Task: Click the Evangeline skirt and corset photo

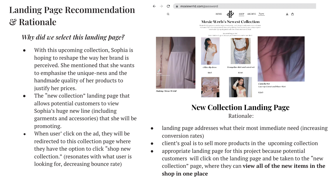Action: point(240,51)
